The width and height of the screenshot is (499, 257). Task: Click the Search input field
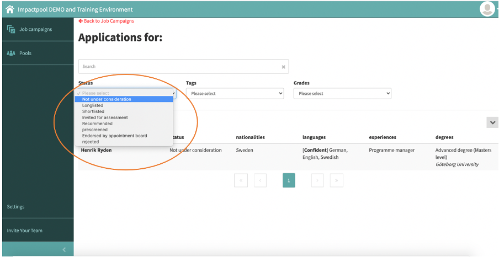pyautogui.click(x=184, y=67)
